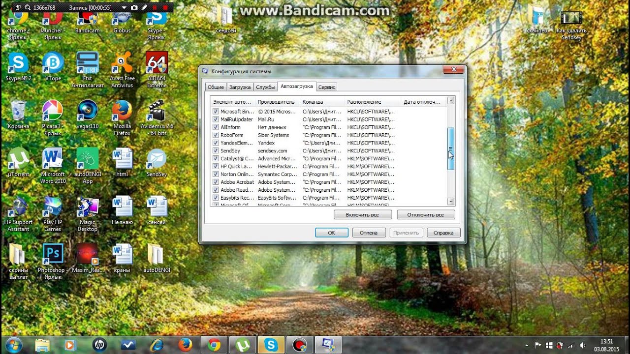The height and width of the screenshot is (354, 630).
Task: Sort by the Расположение column header
Action: [x=373, y=102]
